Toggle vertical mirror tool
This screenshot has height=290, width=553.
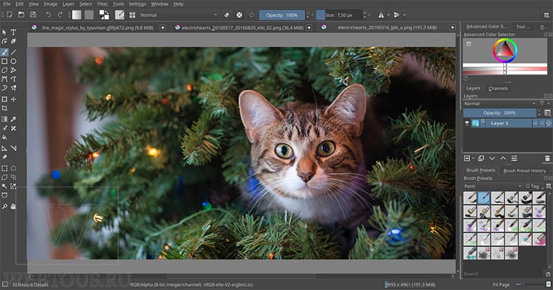(x=397, y=15)
